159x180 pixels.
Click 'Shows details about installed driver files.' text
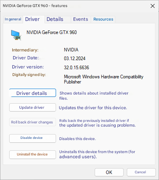tap(94, 96)
